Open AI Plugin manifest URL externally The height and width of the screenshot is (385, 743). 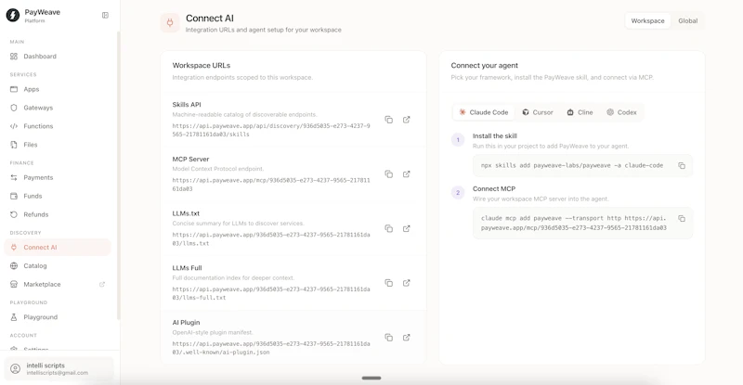click(x=406, y=338)
